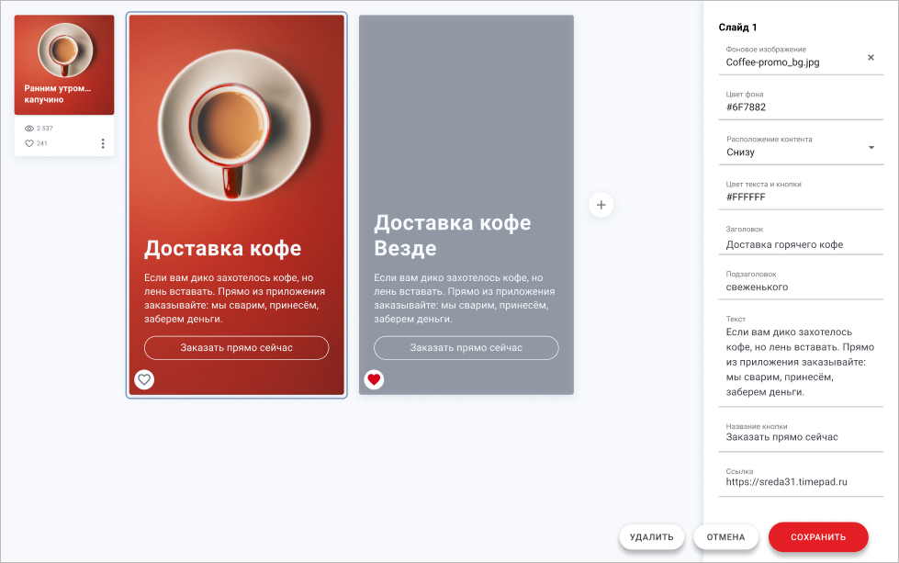Image resolution: width=899 pixels, height=563 pixels.
Task: Remove background image Coffee-promo_bg.jpg with X
Action: tap(871, 58)
